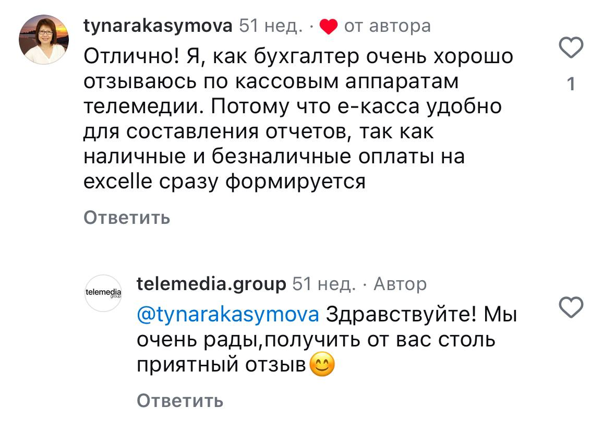Click the "51 нед." timestamp on first comment
Viewport: 615px width, 431px height.
tap(270, 26)
